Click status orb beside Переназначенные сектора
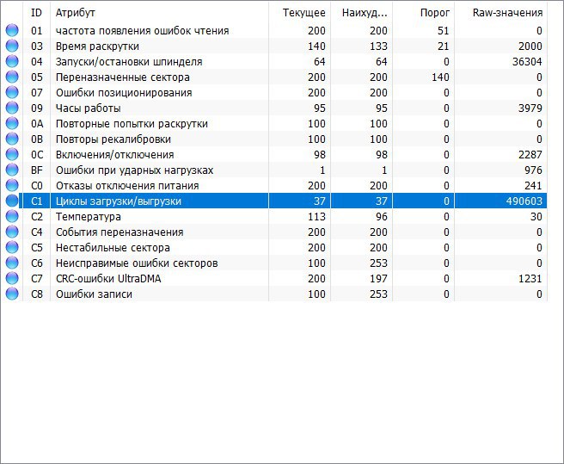The image size is (564, 464). [12, 77]
